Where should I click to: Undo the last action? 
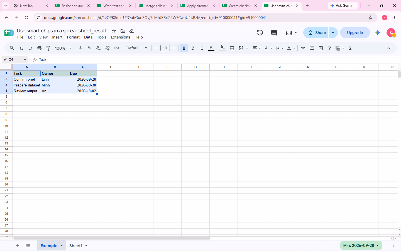(x=21, y=48)
